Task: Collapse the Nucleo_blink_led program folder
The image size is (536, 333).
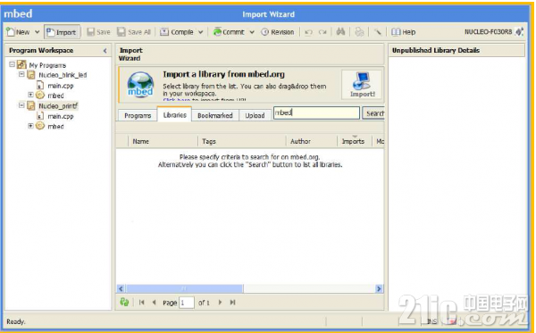Action: 21,74
